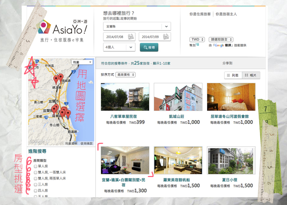
Task: Click the TWD1,300 price text
Action: point(137,191)
